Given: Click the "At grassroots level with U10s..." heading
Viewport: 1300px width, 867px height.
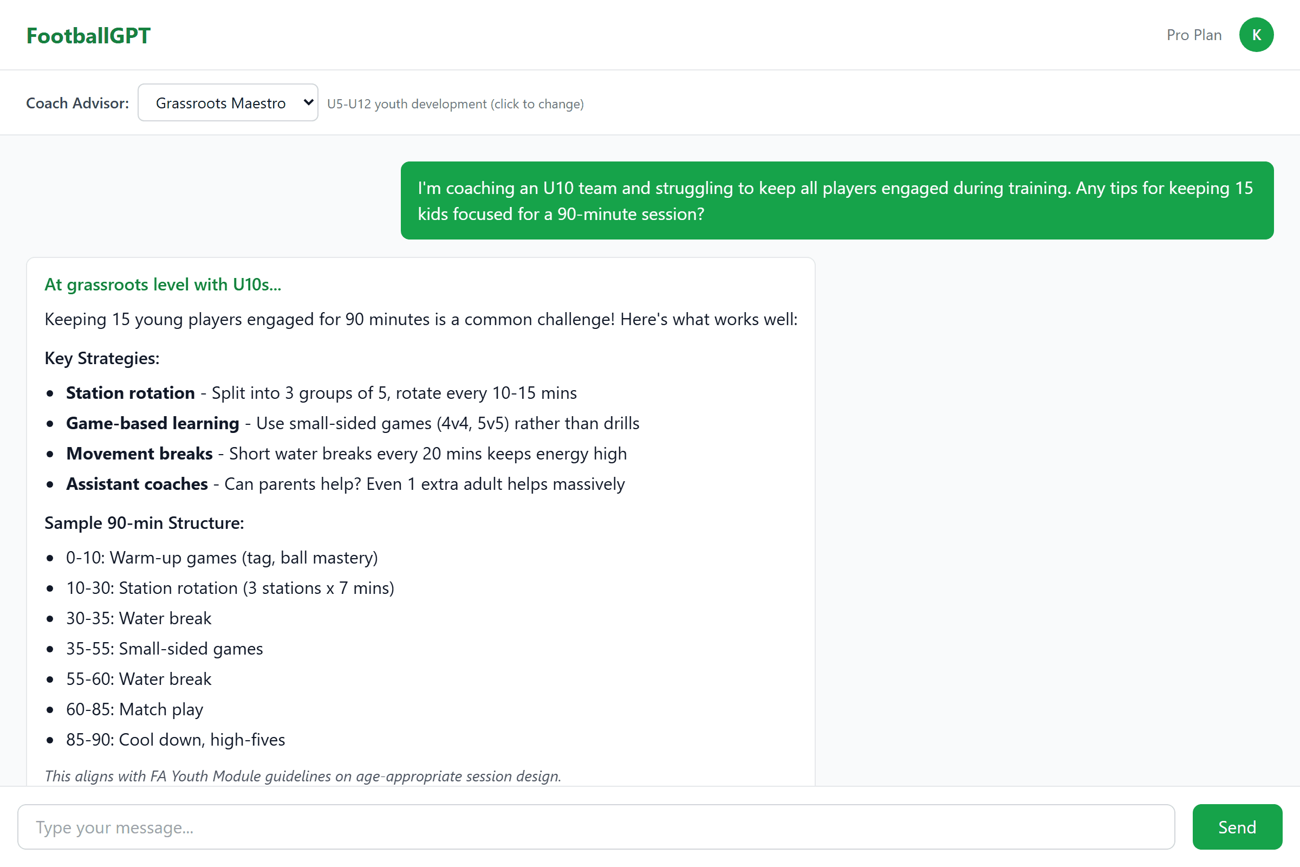Looking at the screenshot, I should pos(162,284).
